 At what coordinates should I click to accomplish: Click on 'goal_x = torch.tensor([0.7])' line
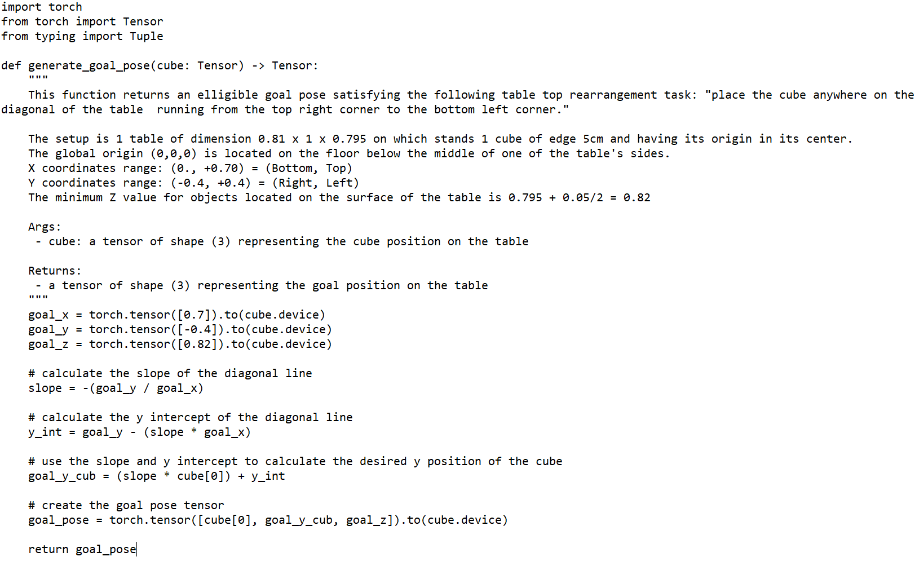(x=176, y=315)
